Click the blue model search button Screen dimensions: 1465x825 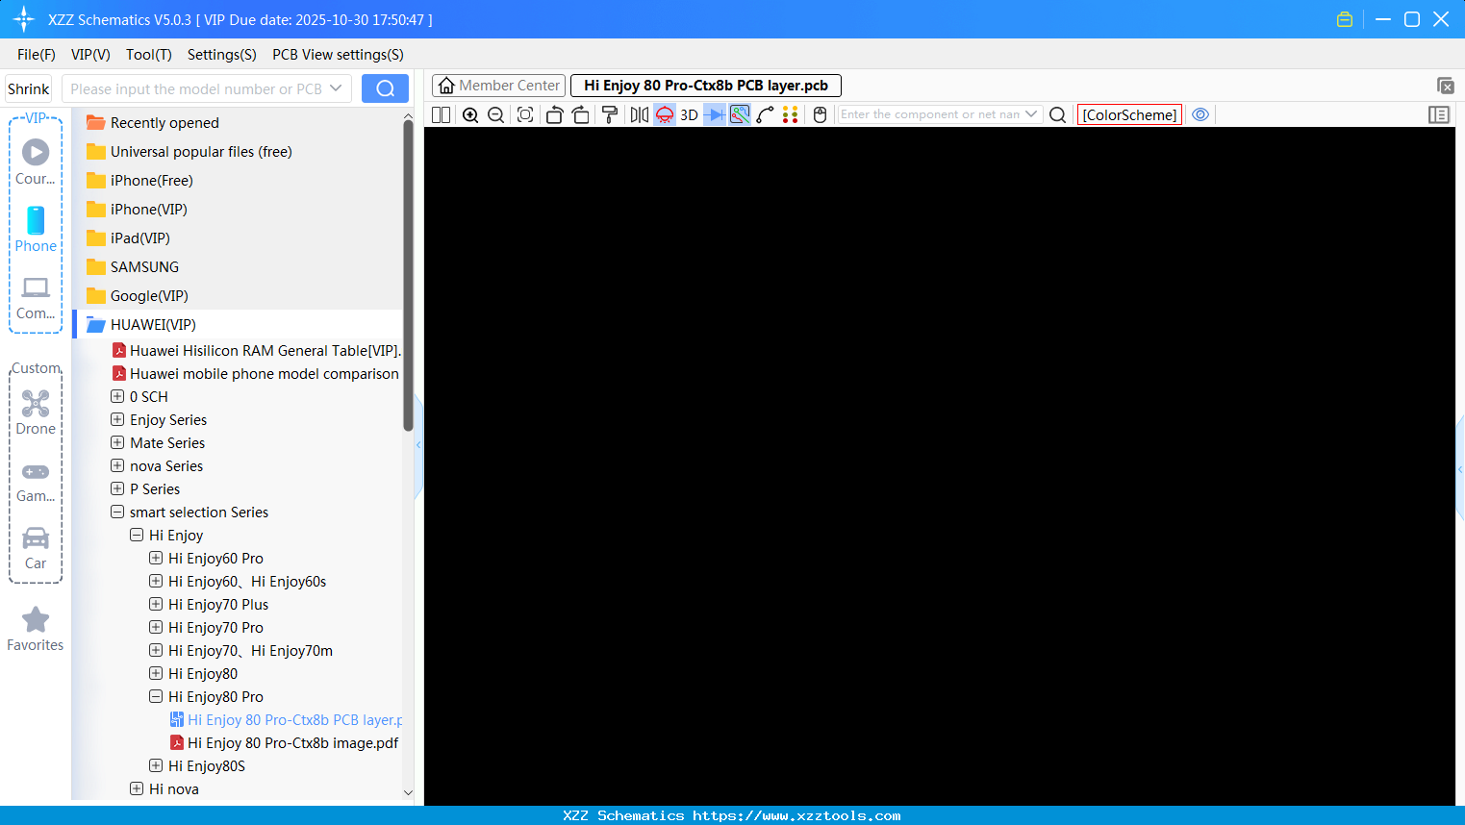(x=385, y=88)
